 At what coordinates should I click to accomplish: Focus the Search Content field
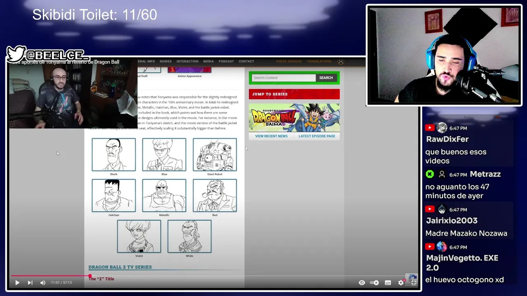click(x=283, y=78)
